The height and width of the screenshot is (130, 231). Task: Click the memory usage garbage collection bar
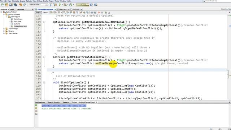tap(82, 5)
